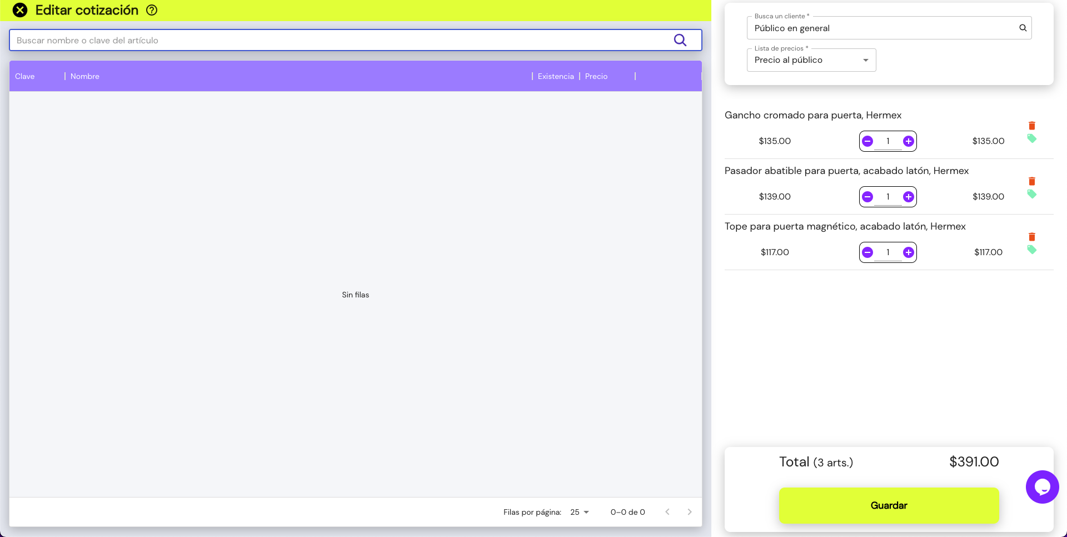Screen dimensions: 1067x537
Task: Increase quantity of Gancho cromado
Action: click(x=908, y=141)
